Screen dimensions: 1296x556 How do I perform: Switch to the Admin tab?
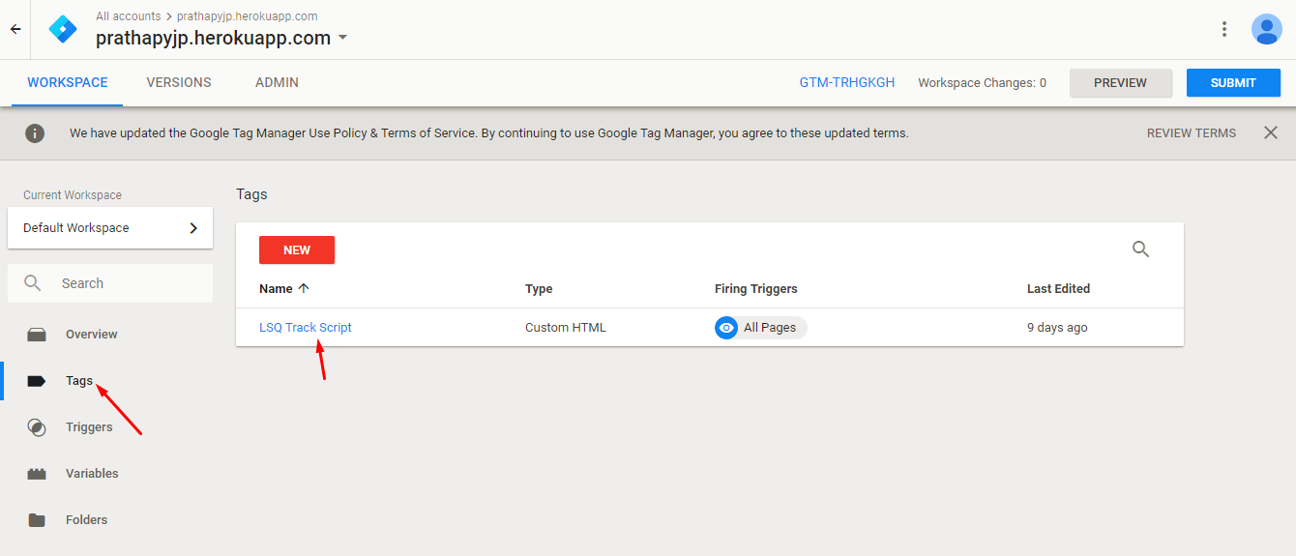coord(277,83)
